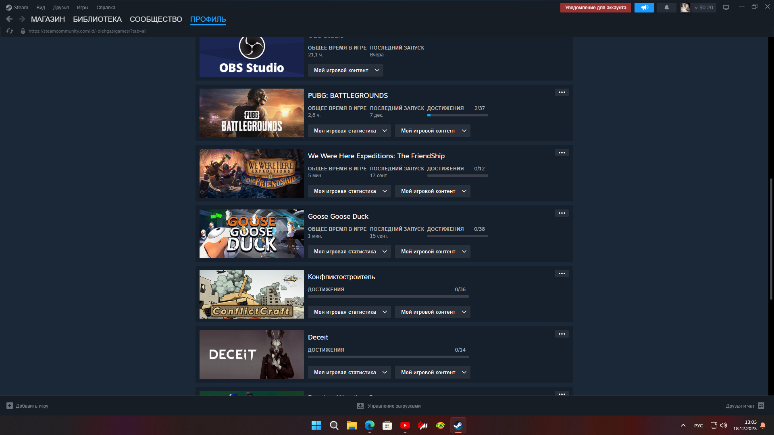Launch File Explorer from taskbar
This screenshot has height=435, width=774.
pyautogui.click(x=352, y=425)
